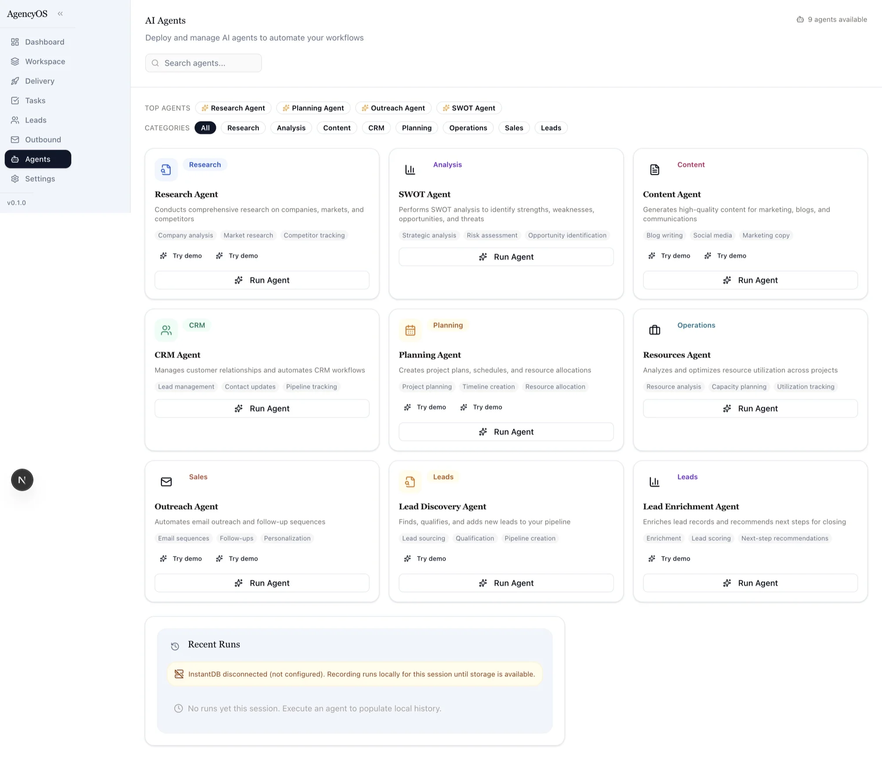Try the Lead Enrichment Agent demo
The width and height of the screenshot is (882, 769).
669,559
